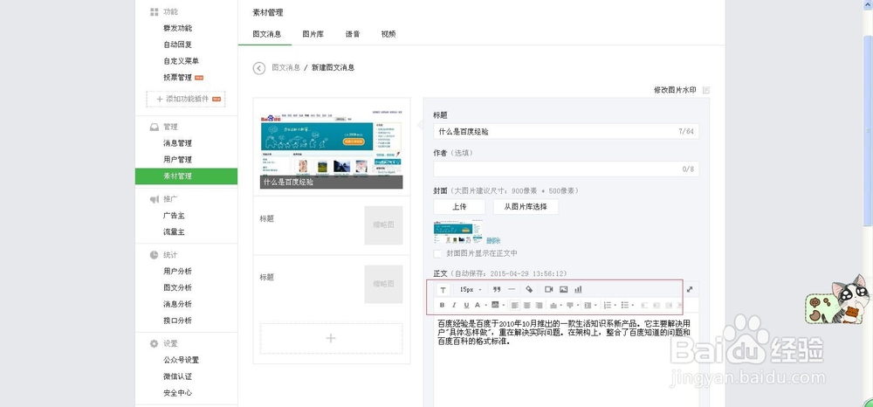Screen dimensions: 873x407
Task: Insert a picture using the image icon
Action: click(x=563, y=289)
